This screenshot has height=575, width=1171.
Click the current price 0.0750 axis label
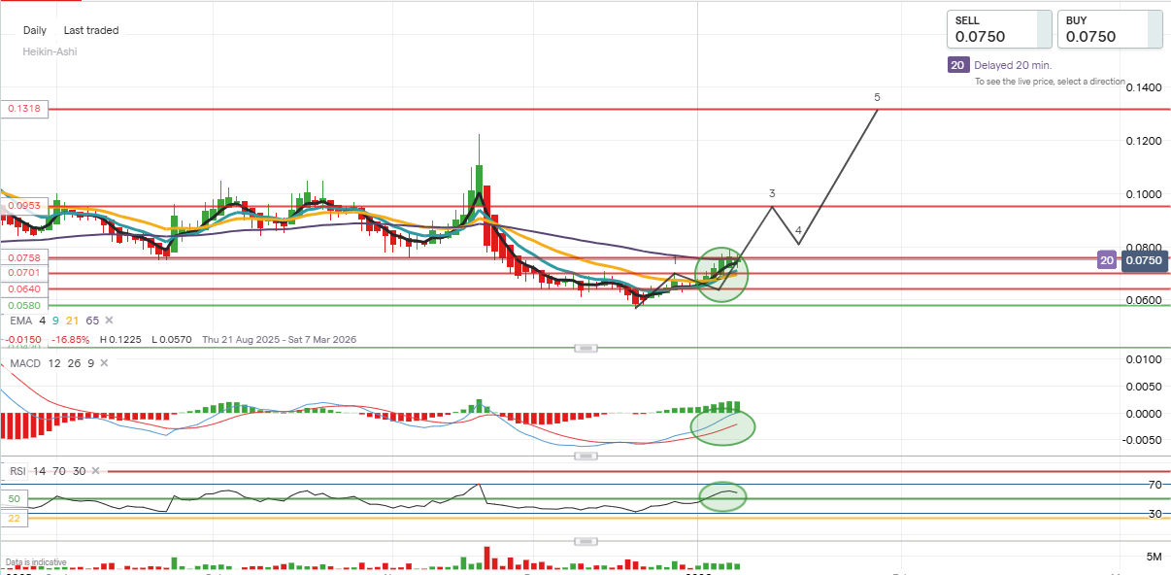[1143, 259]
